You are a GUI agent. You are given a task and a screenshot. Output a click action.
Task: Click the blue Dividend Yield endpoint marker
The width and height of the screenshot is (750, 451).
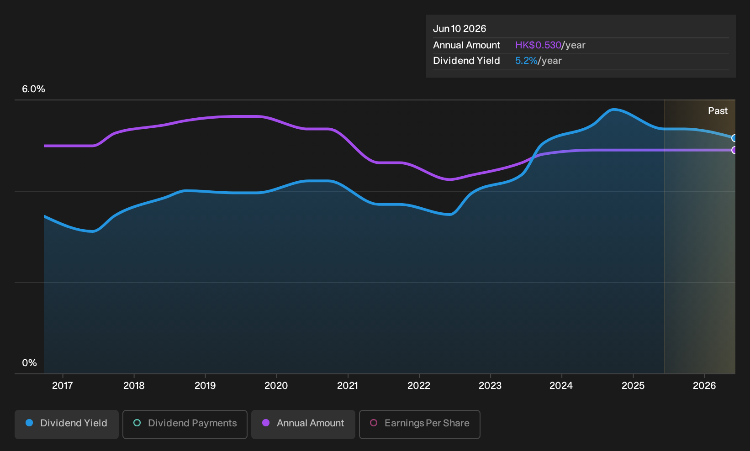pyautogui.click(x=734, y=138)
